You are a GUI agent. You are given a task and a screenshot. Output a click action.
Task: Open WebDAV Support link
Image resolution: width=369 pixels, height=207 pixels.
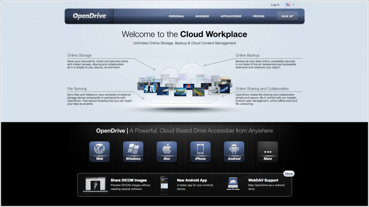coord(263,180)
